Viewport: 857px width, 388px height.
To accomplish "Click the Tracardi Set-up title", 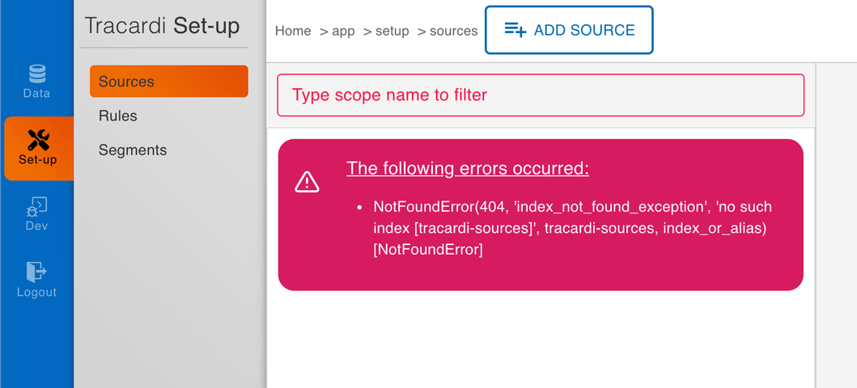I will (163, 26).
